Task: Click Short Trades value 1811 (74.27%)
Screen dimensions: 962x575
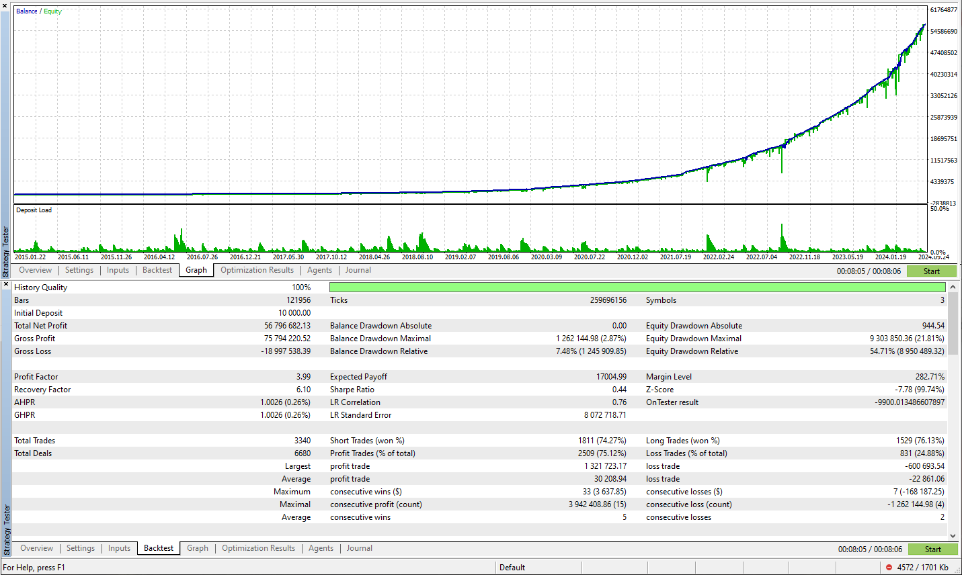Action: 602,441
